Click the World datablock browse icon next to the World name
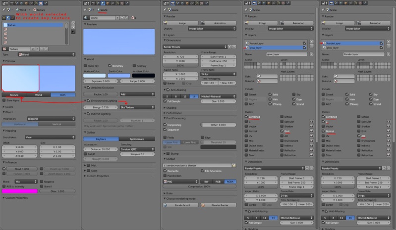This screenshot has width=396, height=230. [86, 18]
